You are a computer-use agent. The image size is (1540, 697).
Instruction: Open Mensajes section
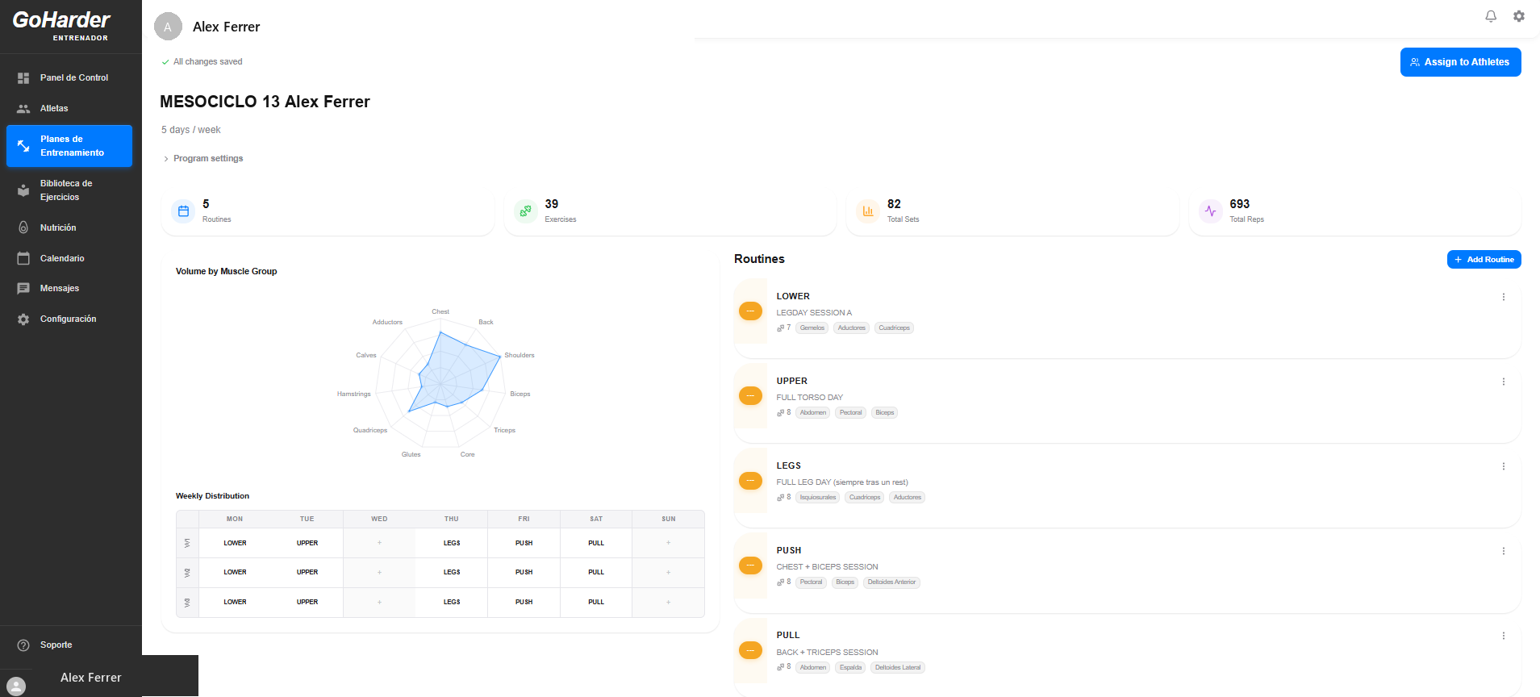[69, 288]
